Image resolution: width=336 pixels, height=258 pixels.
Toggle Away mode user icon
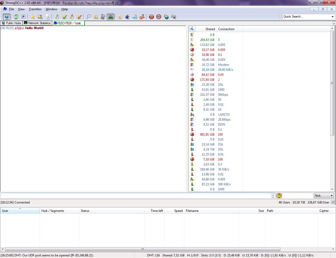[142, 17]
